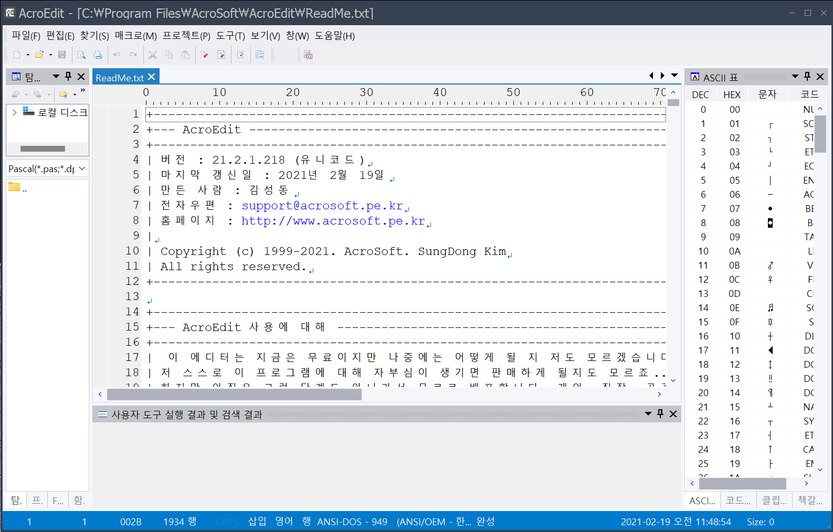Click the ASCII table horizontal scrollbar thumb

743,483
